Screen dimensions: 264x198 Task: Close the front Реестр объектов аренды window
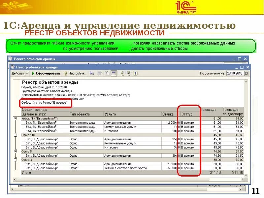click(247, 67)
